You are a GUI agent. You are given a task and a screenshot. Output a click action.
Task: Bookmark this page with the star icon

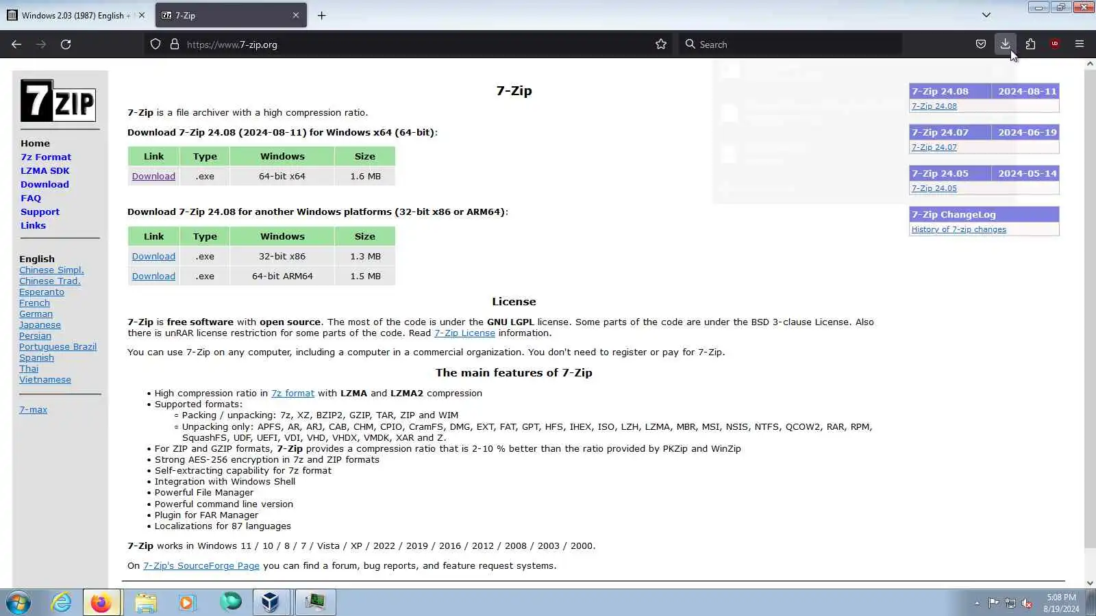point(661,44)
